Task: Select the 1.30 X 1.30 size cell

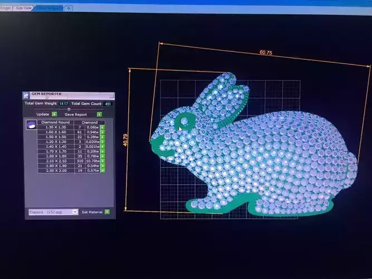Action: point(56,127)
